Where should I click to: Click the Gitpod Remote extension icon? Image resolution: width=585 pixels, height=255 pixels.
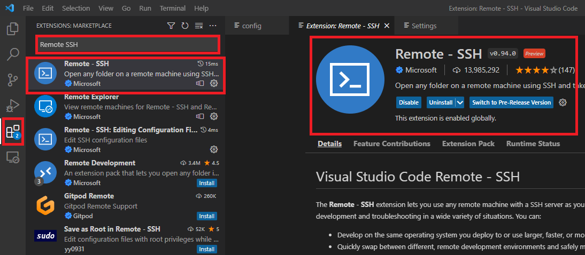pos(45,205)
